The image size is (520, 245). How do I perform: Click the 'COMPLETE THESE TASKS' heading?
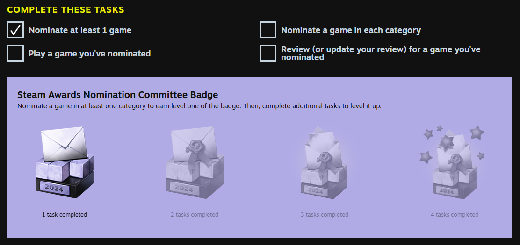(x=65, y=10)
